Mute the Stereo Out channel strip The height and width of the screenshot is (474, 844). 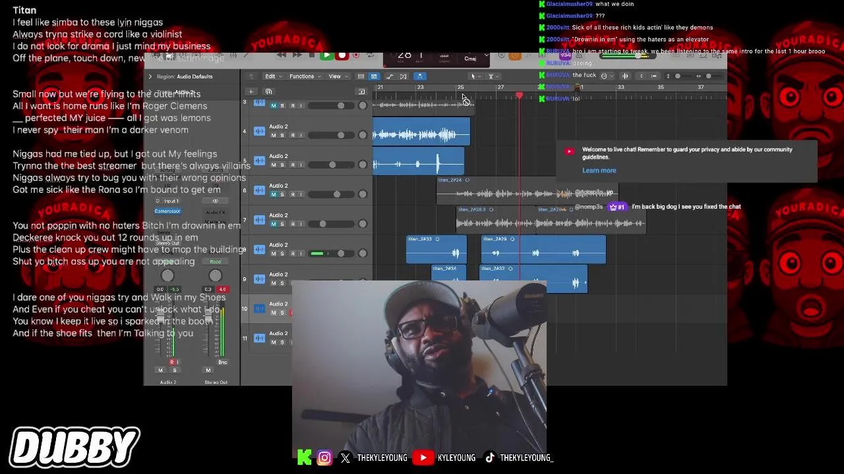tap(208, 370)
